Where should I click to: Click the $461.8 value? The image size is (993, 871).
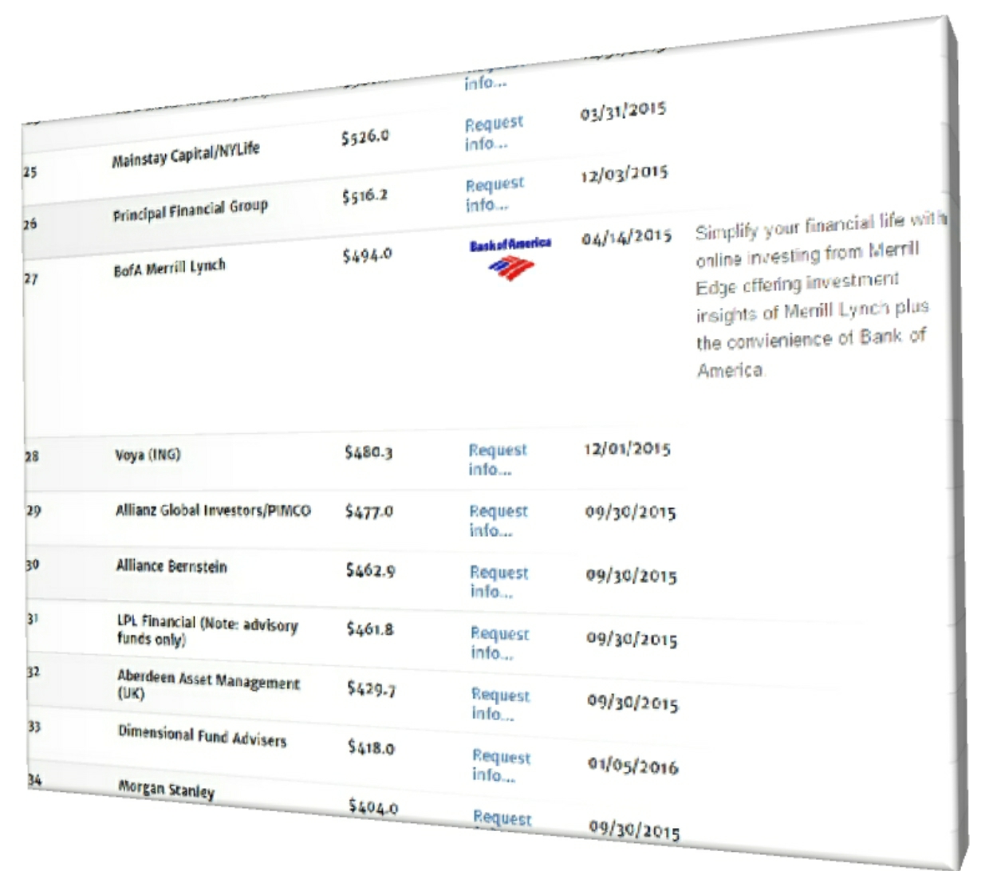point(370,629)
